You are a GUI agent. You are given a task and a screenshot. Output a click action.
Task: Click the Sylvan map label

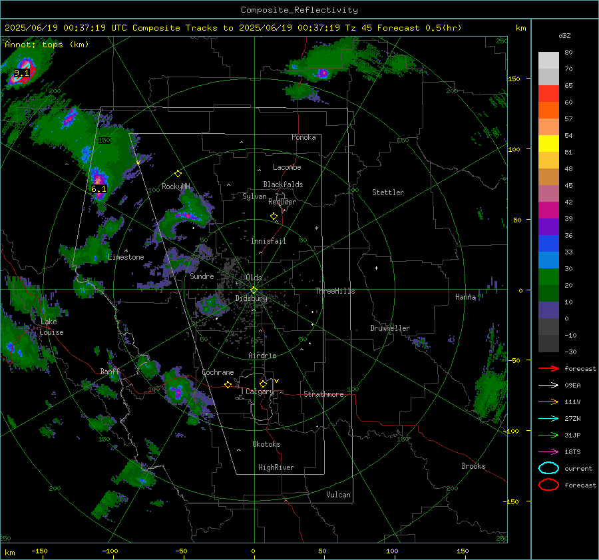click(x=254, y=196)
